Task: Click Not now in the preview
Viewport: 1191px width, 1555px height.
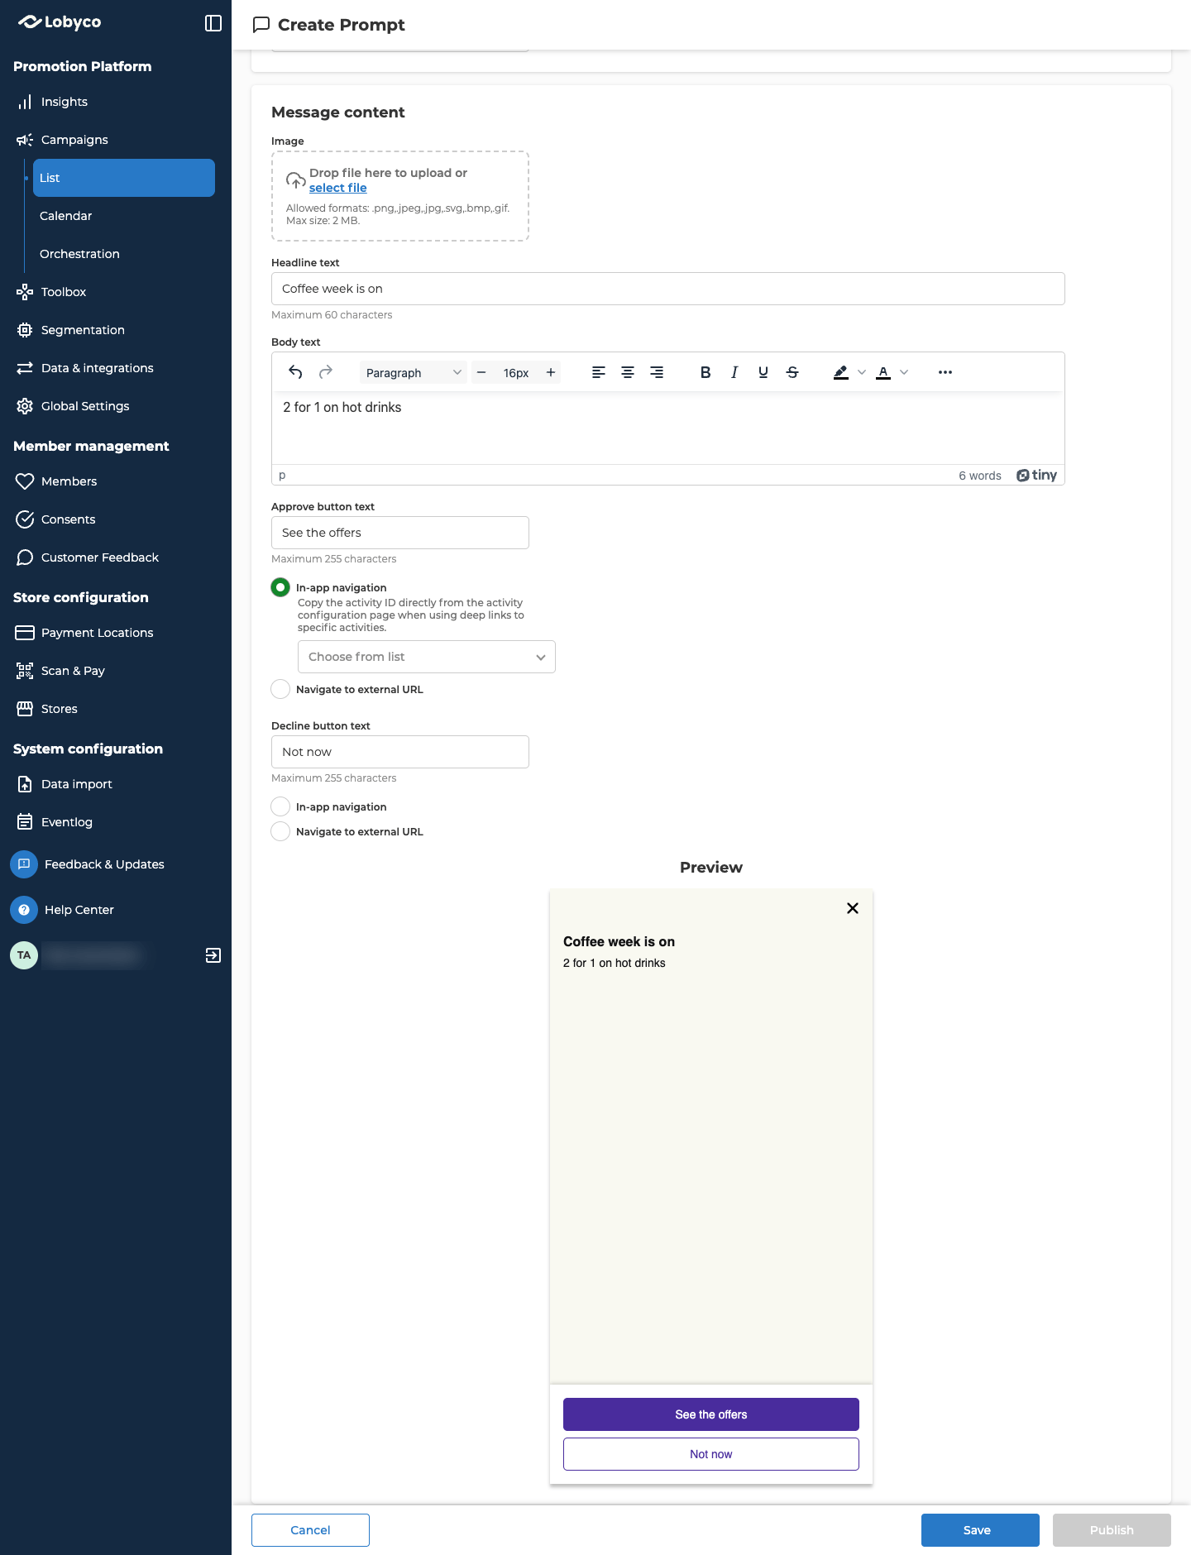Action: point(711,1454)
